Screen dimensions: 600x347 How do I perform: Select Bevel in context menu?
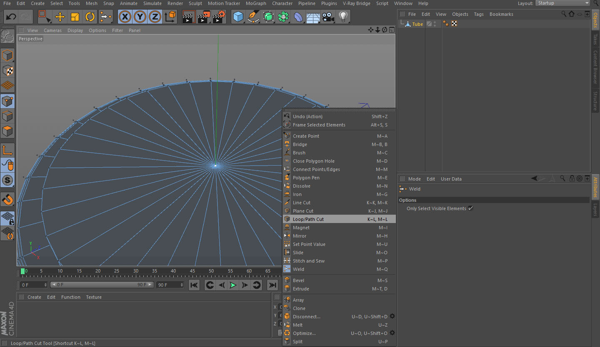pos(298,280)
